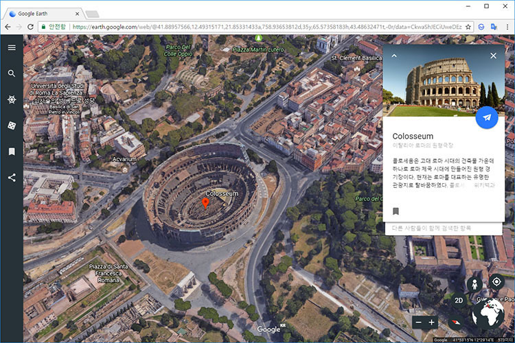515x343 pixels.
Task: Close the Google Earth tab
Action: point(77,14)
